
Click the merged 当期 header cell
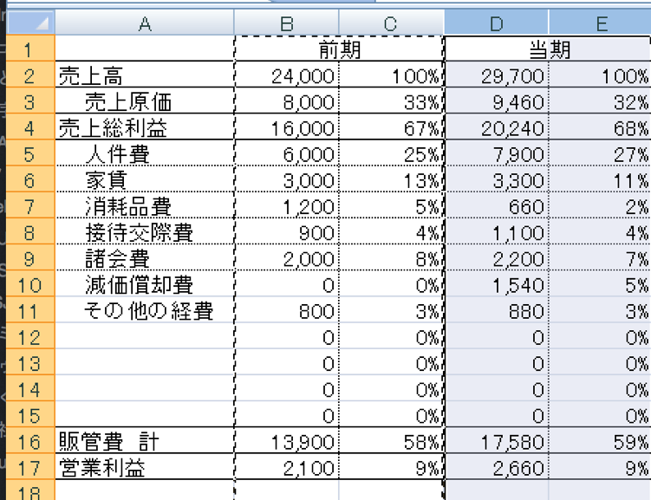tap(548, 50)
